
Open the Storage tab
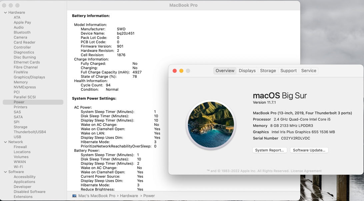coord(268,71)
